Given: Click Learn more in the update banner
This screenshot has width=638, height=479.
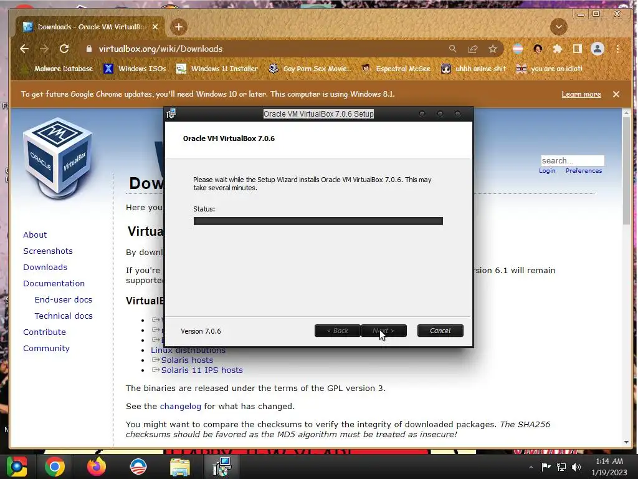Looking at the screenshot, I should 581,94.
